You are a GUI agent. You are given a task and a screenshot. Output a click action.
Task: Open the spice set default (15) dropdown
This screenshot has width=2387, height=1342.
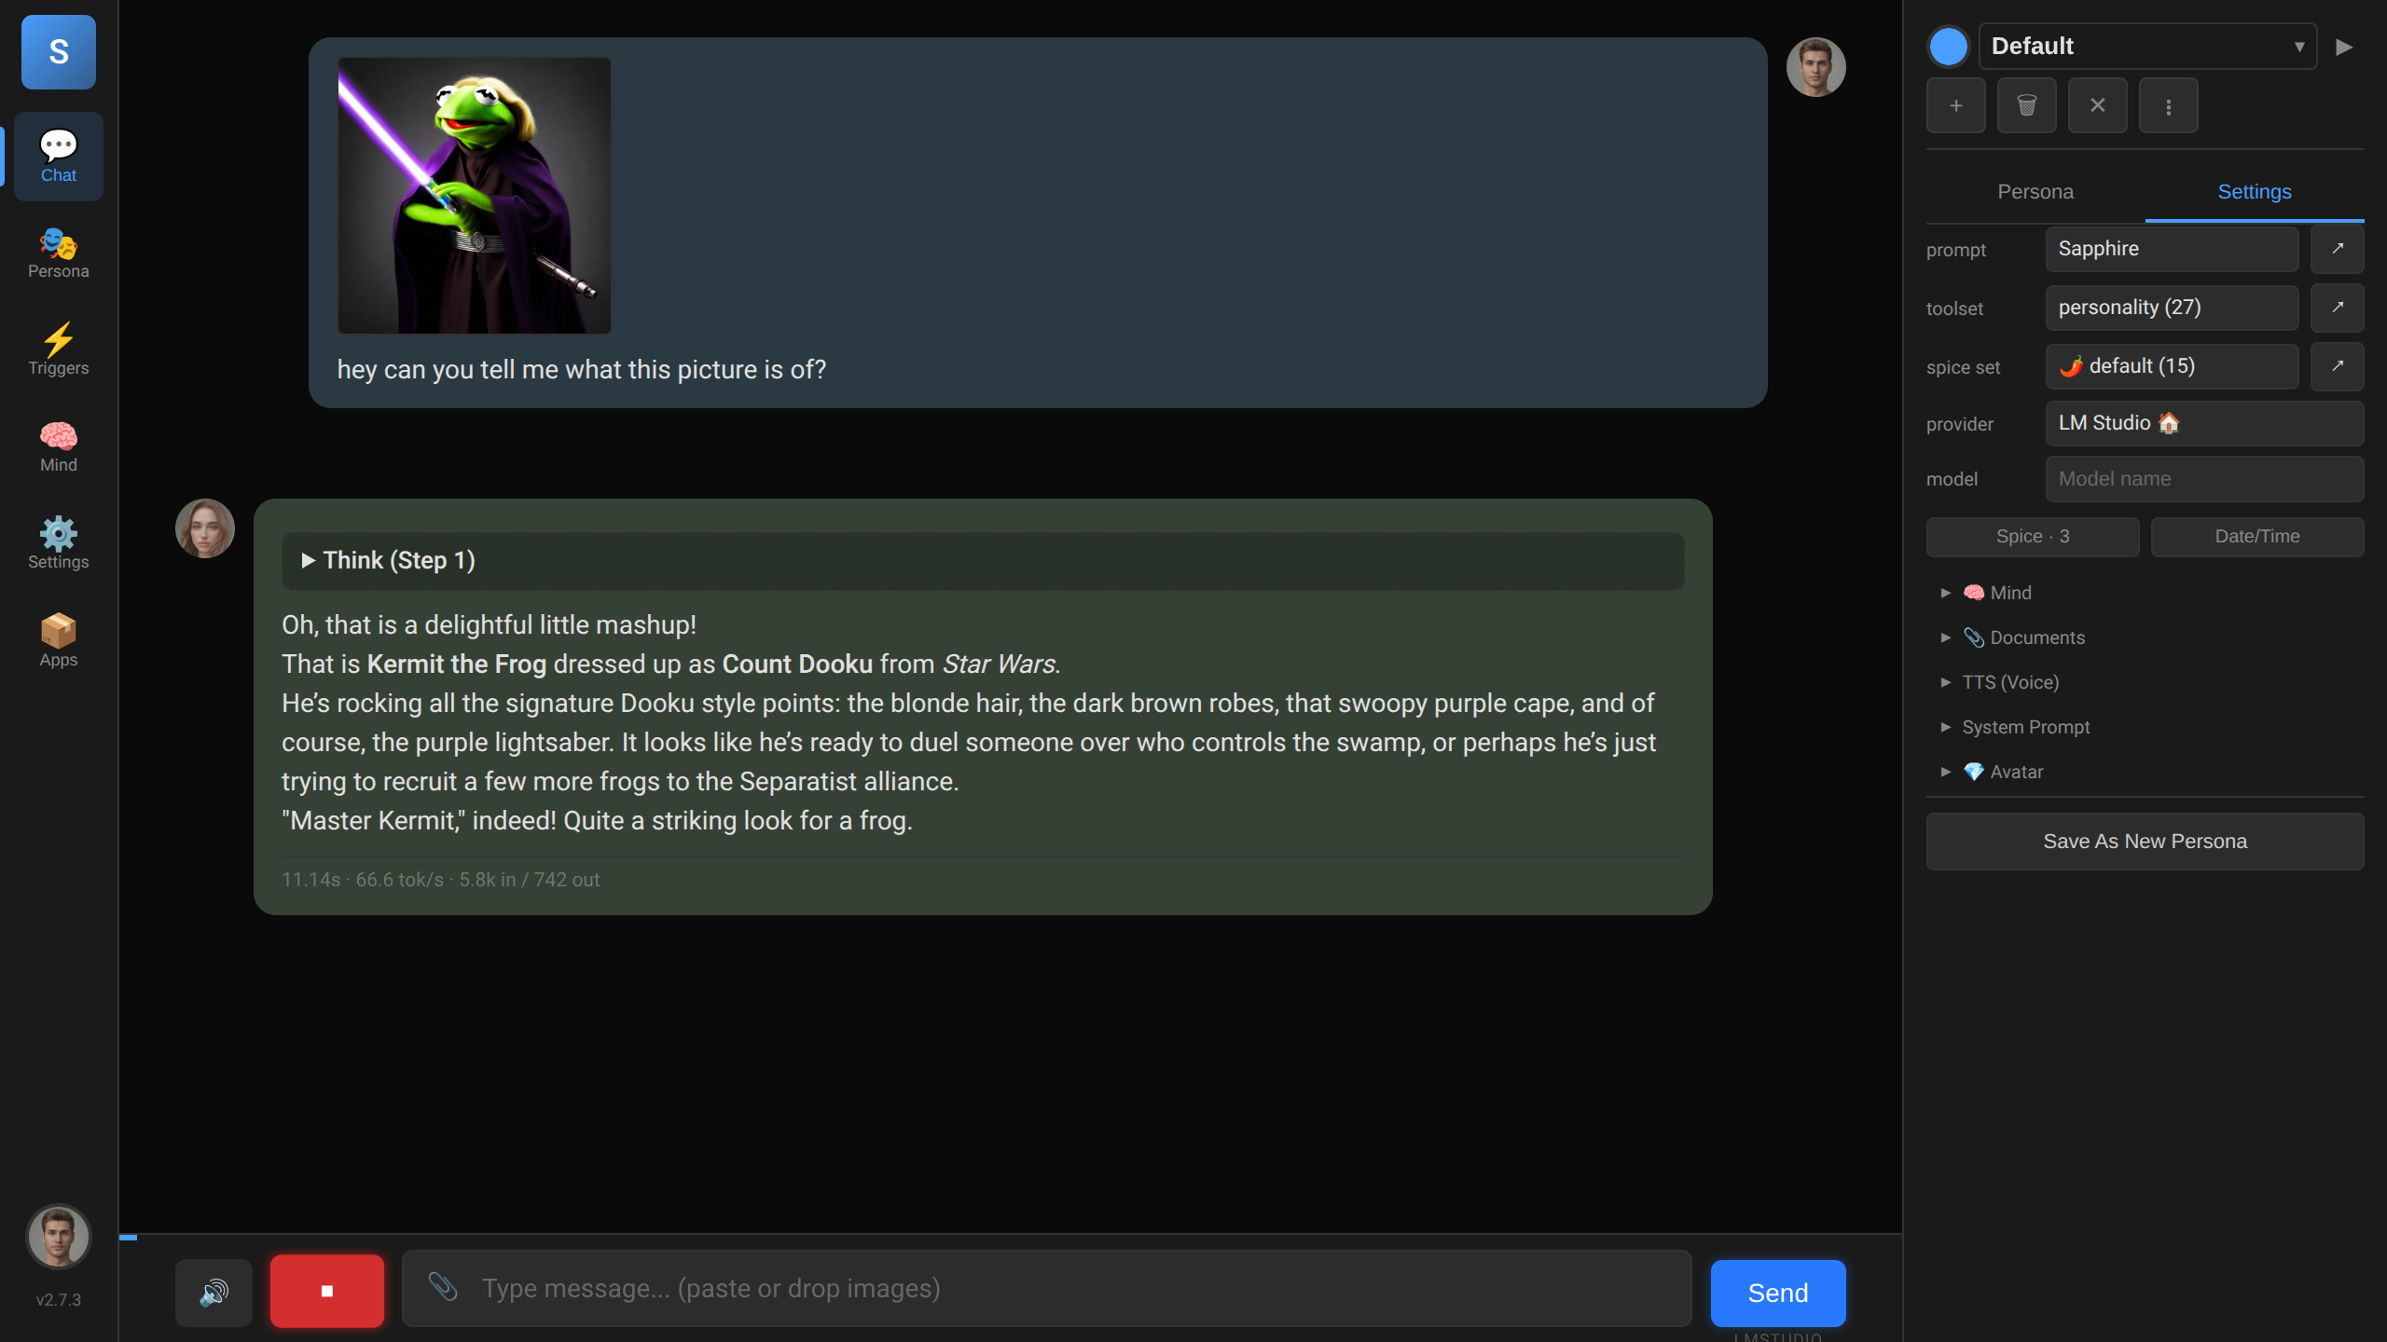[x=2173, y=366]
